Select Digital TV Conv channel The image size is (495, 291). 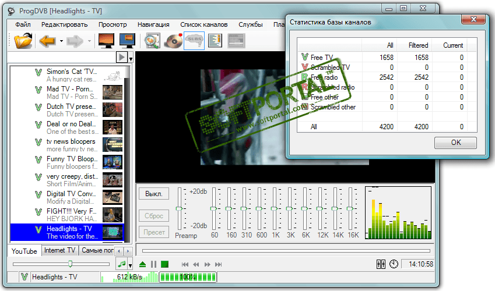tap(67, 197)
